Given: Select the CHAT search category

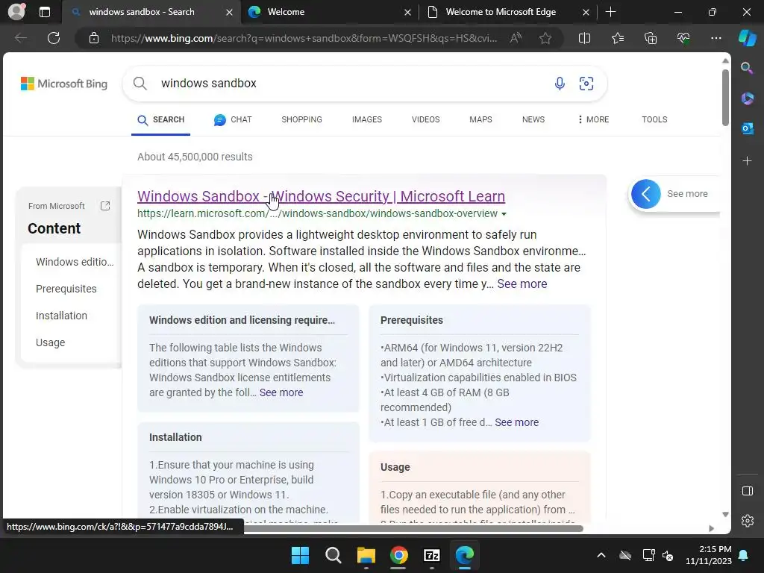Looking at the screenshot, I should [233, 120].
